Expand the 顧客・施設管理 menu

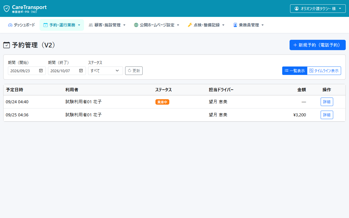click(107, 25)
